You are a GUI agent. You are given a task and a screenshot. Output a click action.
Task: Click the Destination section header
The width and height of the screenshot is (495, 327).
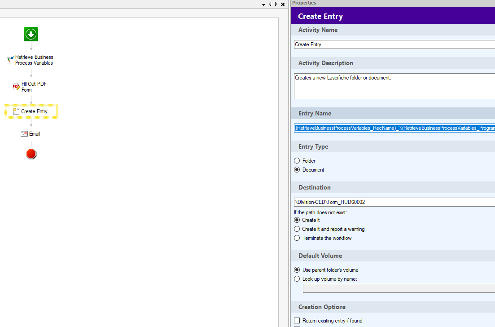coord(393,187)
